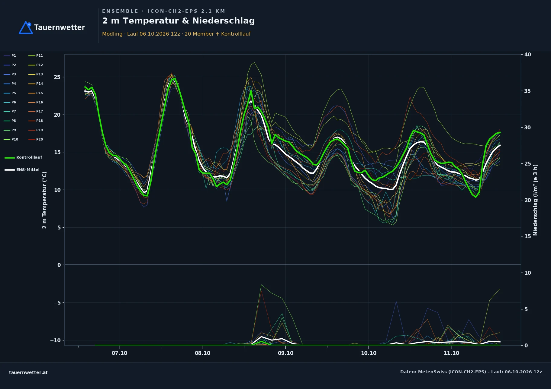The width and height of the screenshot is (551, 389).
Task: Click the ENS-Mittel legend entry
Action: pyautogui.click(x=22, y=170)
